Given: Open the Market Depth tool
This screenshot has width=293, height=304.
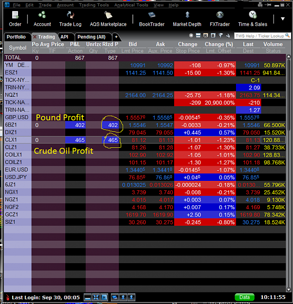Looking at the screenshot, I should [x=187, y=19].
